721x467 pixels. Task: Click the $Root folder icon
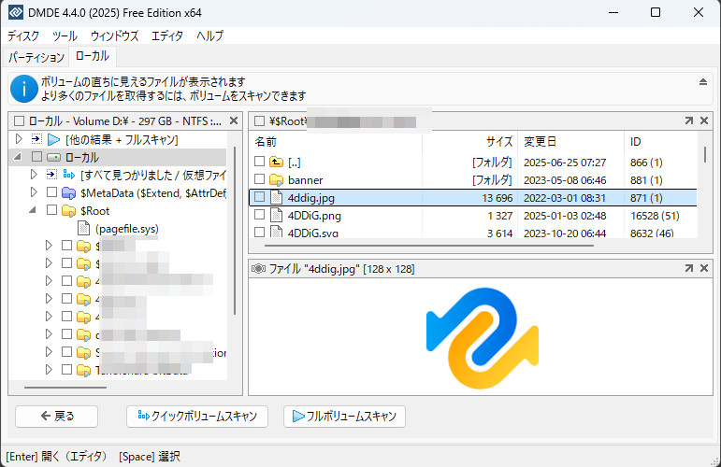coord(68,211)
